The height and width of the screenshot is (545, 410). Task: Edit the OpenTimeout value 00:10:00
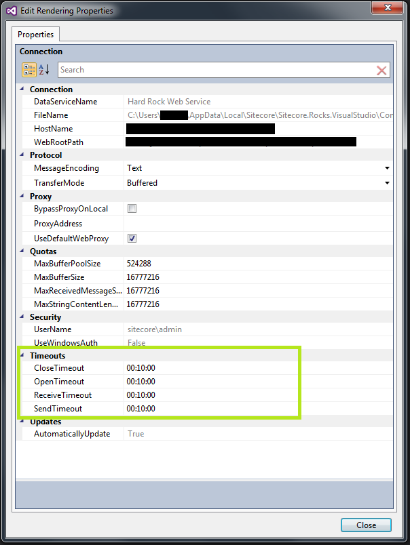[x=141, y=382]
